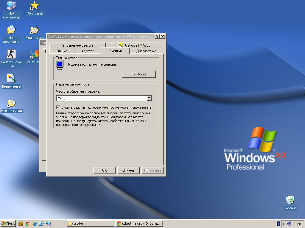Open the Частота обновления экрана dropdown arrow
Screen dimensions: 305x228
point(149,98)
